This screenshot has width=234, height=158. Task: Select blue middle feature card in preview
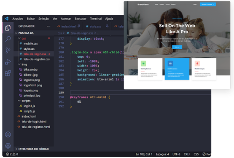[x=177, y=69]
